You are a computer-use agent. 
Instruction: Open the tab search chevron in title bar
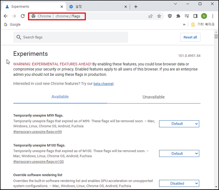[x=176, y=4]
